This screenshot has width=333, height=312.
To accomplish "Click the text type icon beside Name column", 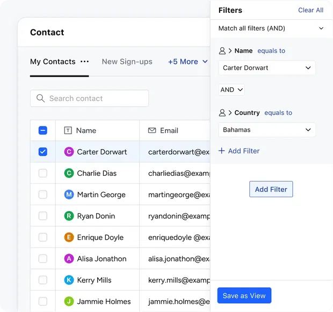I will click(68, 130).
